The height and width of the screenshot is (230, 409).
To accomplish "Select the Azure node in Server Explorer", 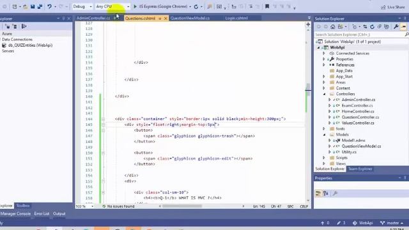I will pos(7,34).
